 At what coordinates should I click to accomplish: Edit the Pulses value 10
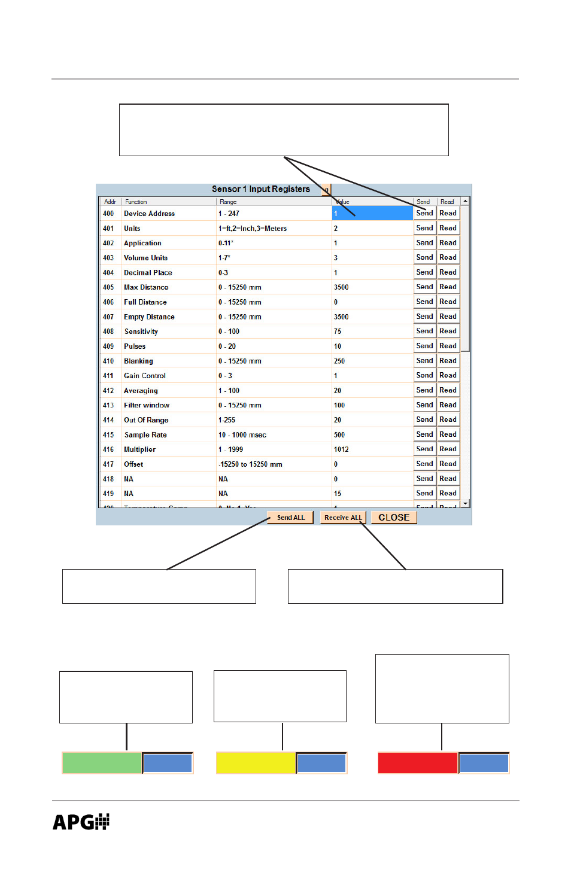pos(372,346)
